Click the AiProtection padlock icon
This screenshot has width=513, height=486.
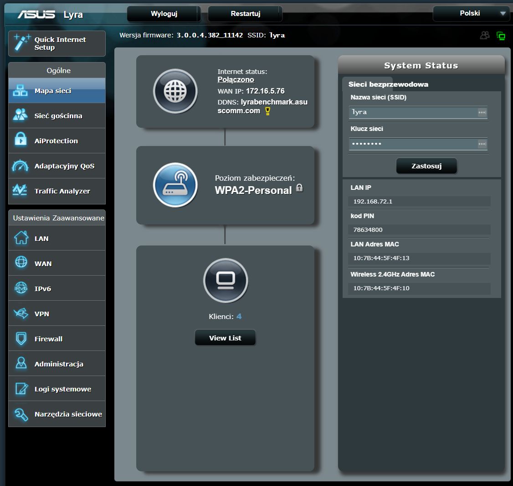[21, 140]
